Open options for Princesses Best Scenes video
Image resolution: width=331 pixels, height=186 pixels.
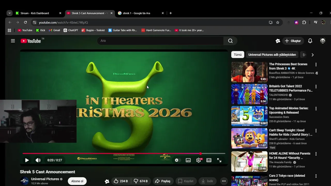pos(316,65)
